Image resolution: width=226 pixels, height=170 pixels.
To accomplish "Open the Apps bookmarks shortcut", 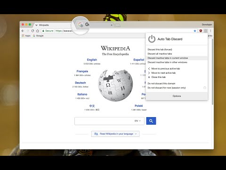I will [26, 36].
